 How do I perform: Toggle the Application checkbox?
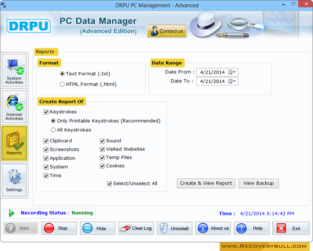pyautogui.click(x=46, y=158)
